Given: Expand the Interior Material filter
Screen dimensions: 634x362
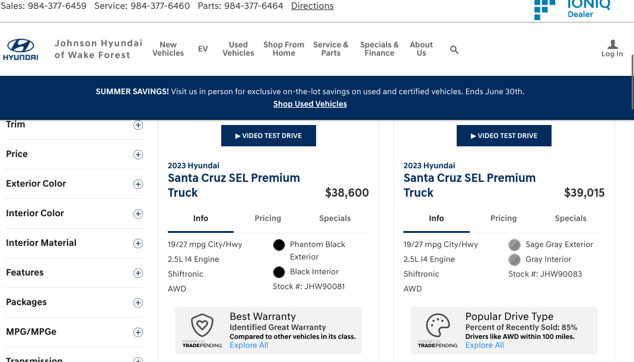Looking at the screenshot, I should tap(138, 244).
